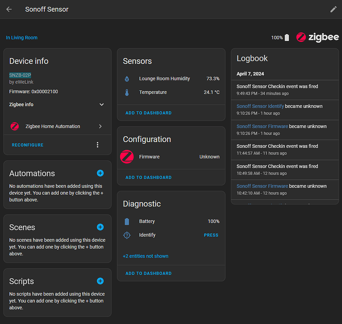Click the battery icon in header

click(x=287, y=38)
